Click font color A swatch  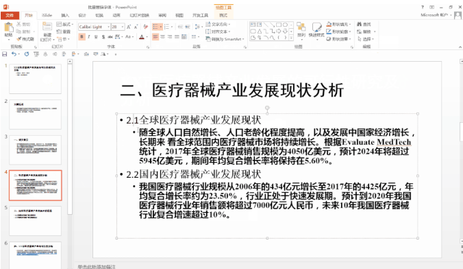142,36
